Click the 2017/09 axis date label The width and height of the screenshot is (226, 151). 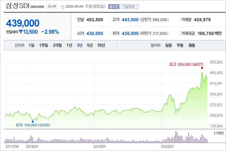[12, 147]
